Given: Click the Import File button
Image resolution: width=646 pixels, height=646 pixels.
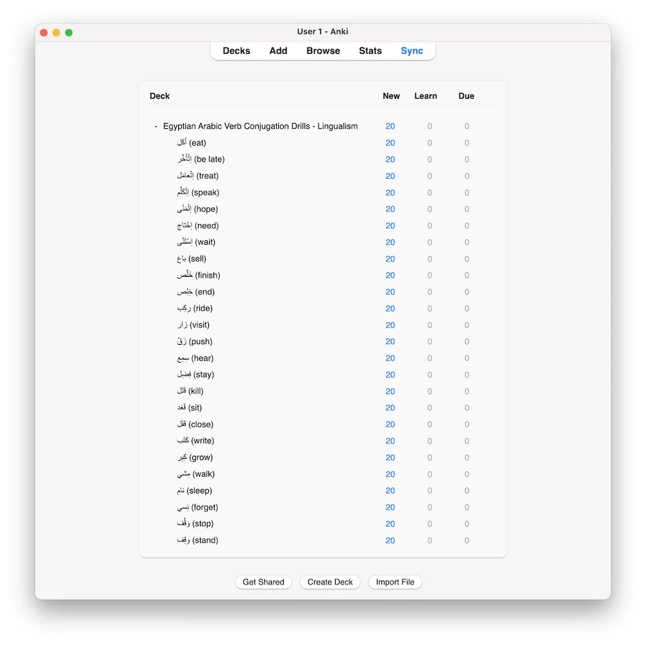Looking at the screenshot, I should [395, 582].
